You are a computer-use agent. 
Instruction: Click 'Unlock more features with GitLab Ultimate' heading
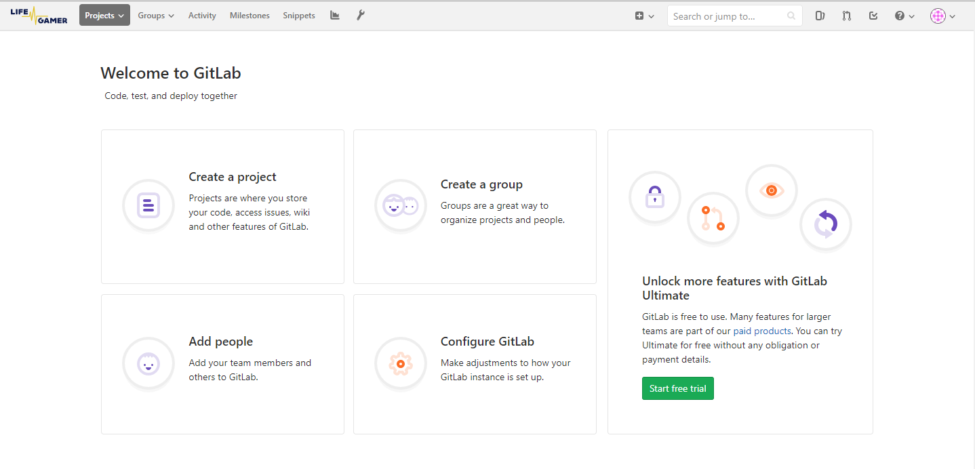pyautogui.click(x=735, y=288)
